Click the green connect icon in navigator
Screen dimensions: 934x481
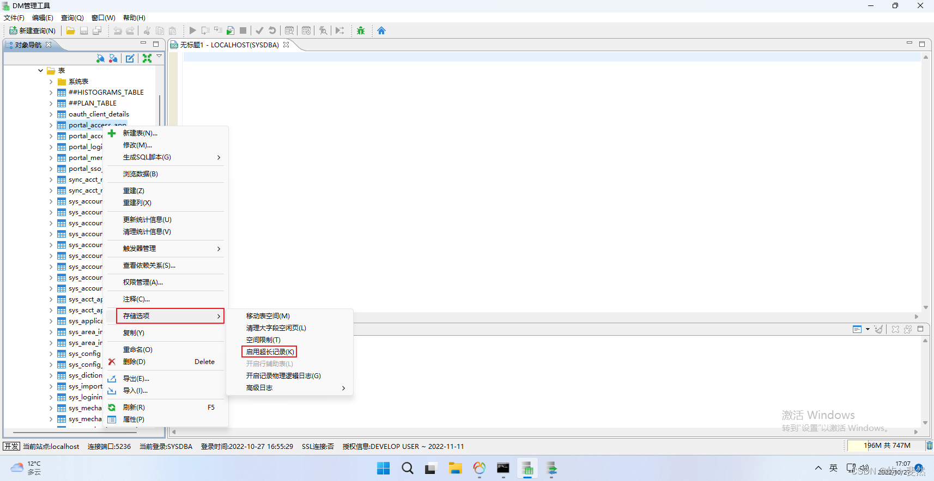click(100, 58)
